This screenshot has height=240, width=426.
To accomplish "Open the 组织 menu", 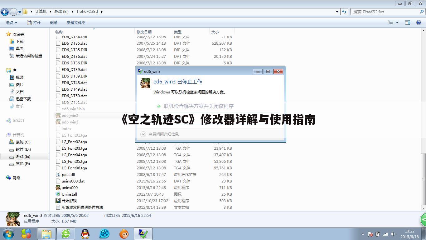I will [11, 22].
